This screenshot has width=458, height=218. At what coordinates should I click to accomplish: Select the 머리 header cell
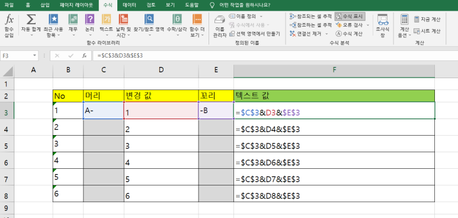(x=104, y=96)
